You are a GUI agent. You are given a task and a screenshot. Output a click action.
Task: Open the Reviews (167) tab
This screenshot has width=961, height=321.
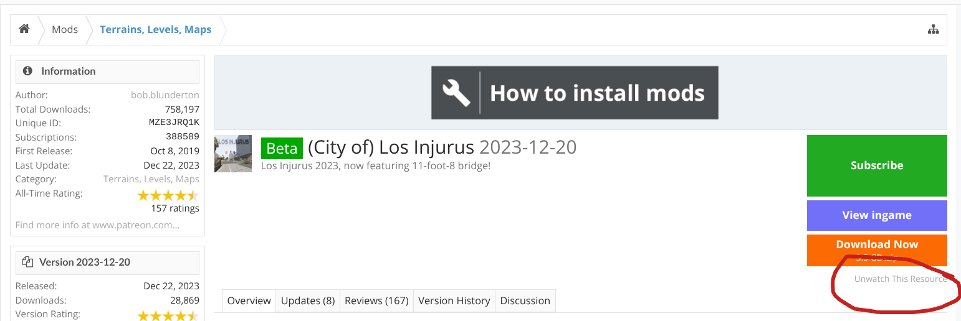click(376, 300)
